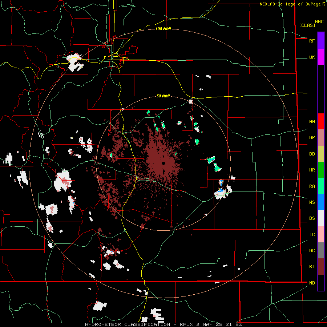The width and height of the screenshot is (327, 327).
Task: Click the ND black legend swatch
Action: (321, 283)
